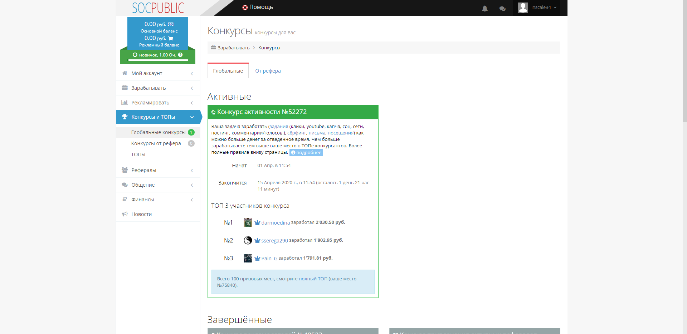Viewport: 687px width, 334px height.
Task: Click the hand icon in contest header
Action: point(213,112)
